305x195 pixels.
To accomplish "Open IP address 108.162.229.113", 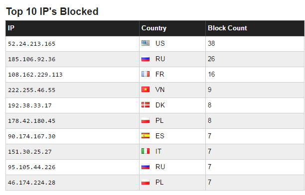I will point(35,75).
